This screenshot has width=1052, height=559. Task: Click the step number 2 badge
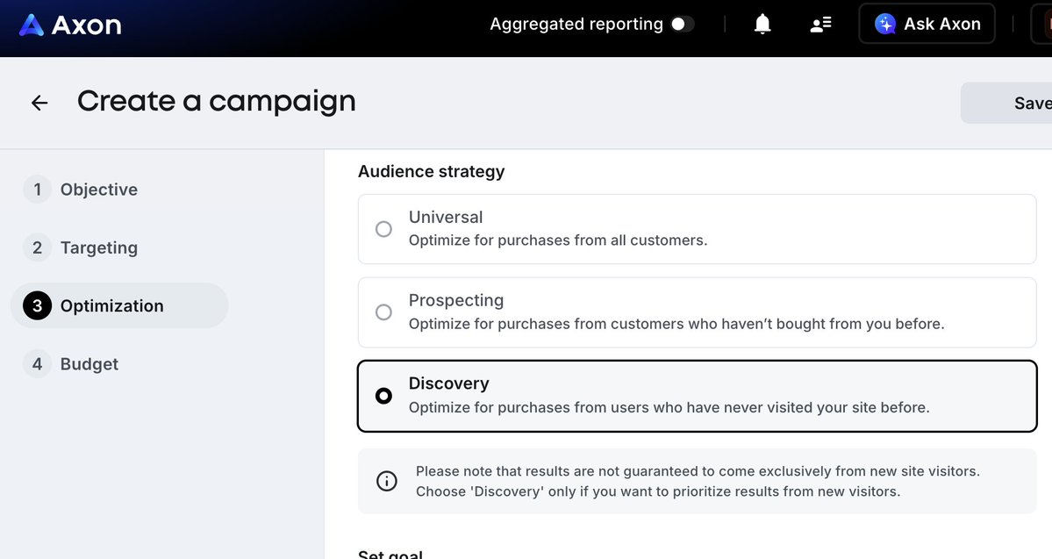click(37, 247)
